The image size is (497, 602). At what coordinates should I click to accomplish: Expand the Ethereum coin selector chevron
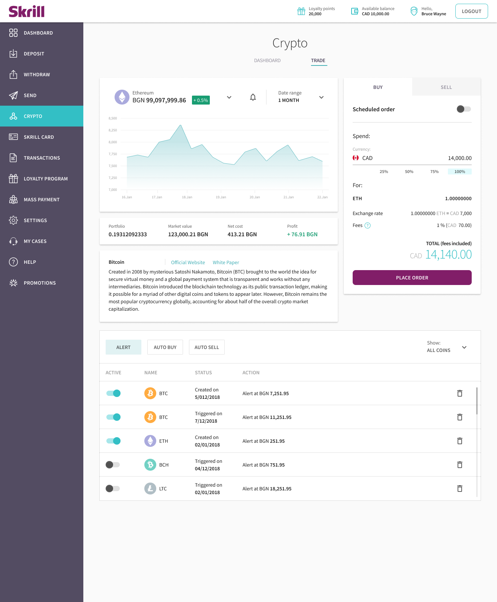coord(229,97)
